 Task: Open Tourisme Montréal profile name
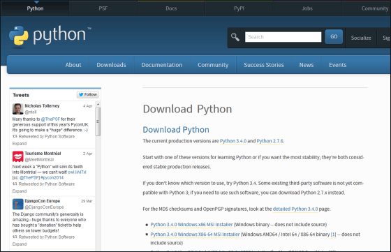pos(43,154)
